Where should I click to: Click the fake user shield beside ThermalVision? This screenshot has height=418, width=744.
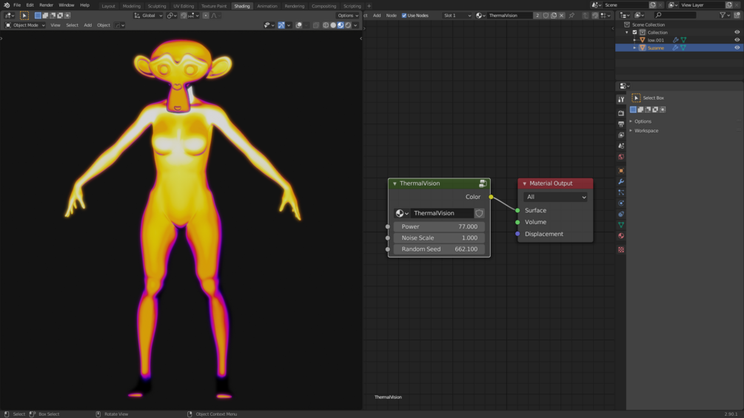click(480, 213)
